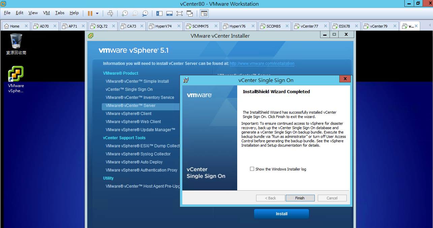Select VMware vSphere Auto Deploy
This screenshot has height=228, width=433.
click(x=134, y=162)
